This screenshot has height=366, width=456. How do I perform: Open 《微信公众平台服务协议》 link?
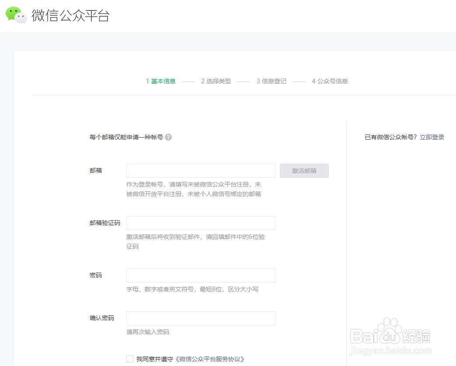pos(210,359)
